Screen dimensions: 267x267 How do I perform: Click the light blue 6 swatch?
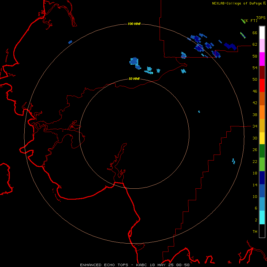(262, 204)
